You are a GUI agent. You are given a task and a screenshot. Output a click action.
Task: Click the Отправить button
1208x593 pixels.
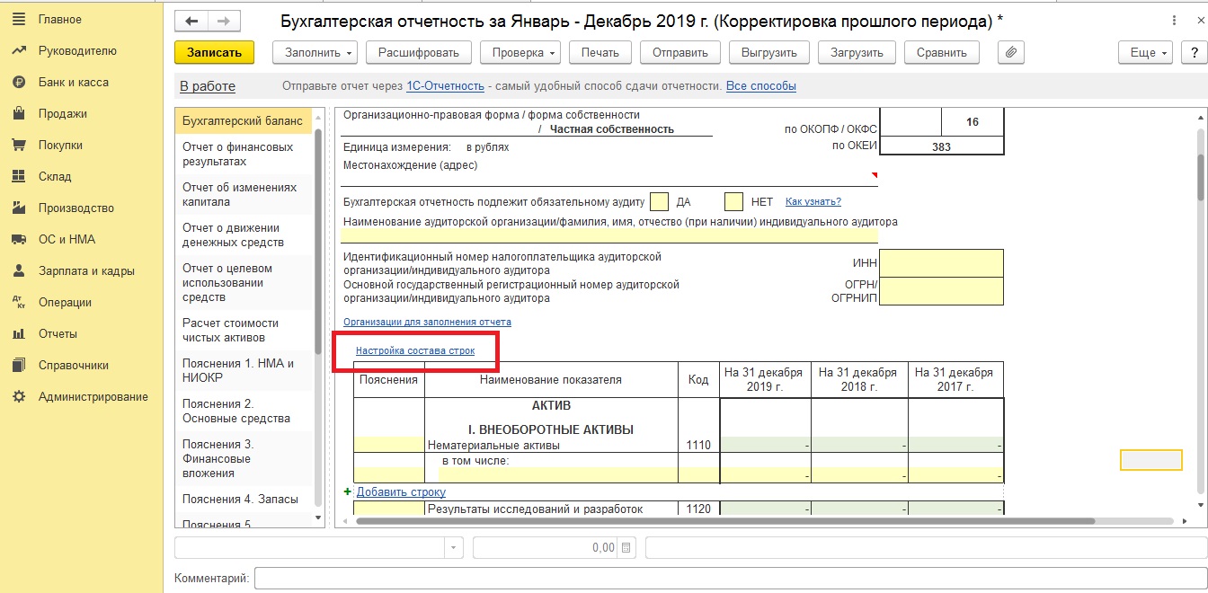[x=679, y=52]
